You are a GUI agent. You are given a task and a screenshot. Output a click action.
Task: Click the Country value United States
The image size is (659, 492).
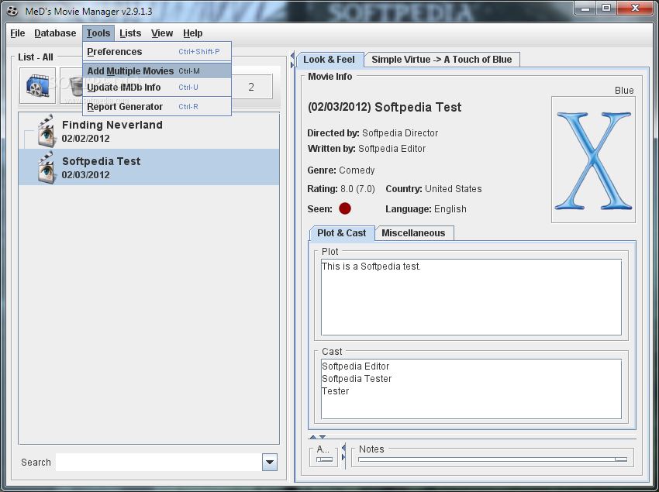[453, 189]
